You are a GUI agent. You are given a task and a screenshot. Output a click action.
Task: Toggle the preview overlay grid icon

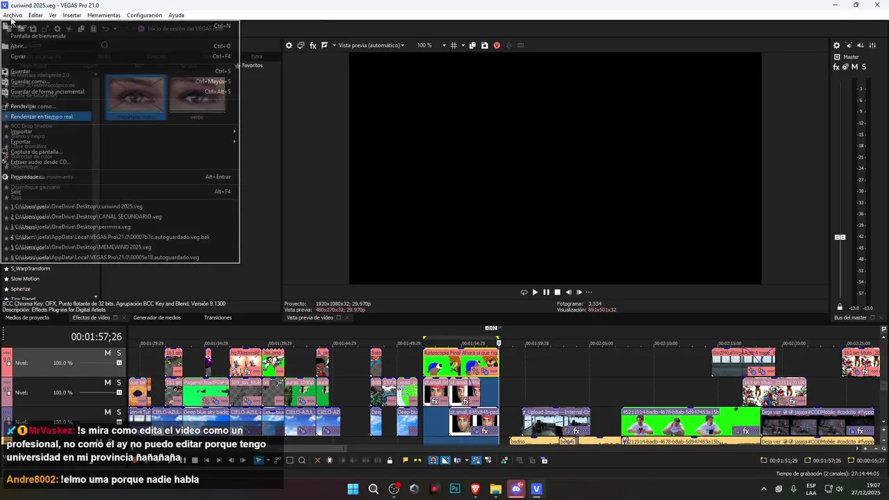click(x=453, y=45)
